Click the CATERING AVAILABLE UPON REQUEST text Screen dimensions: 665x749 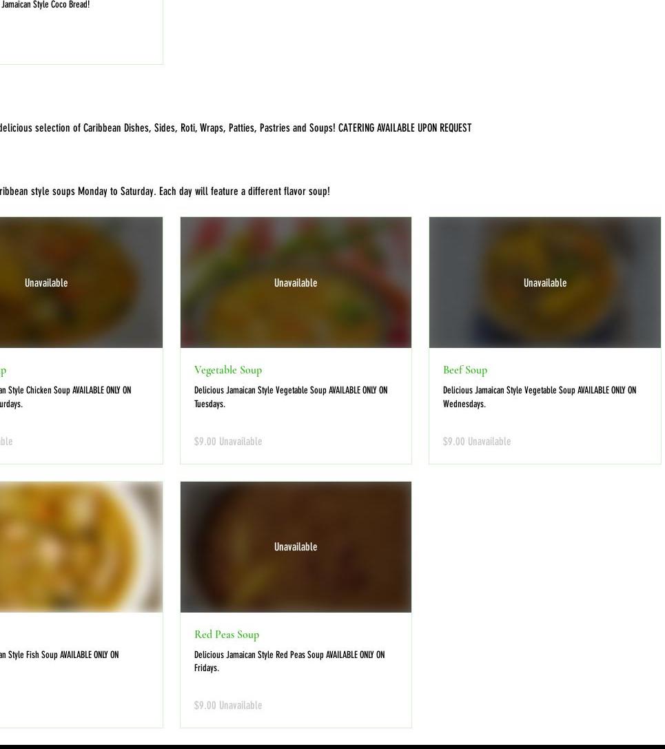405,128
